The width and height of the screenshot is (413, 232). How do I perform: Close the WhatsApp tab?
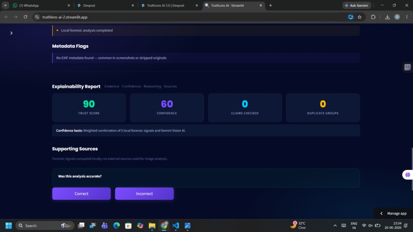point(69,5)
